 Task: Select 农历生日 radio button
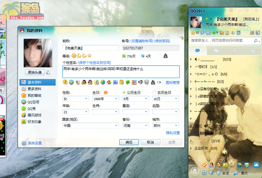point(154,92)
